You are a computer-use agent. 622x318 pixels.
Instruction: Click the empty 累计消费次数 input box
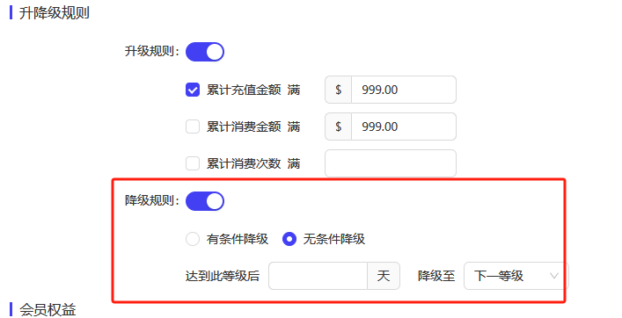(x=391, y=163)
